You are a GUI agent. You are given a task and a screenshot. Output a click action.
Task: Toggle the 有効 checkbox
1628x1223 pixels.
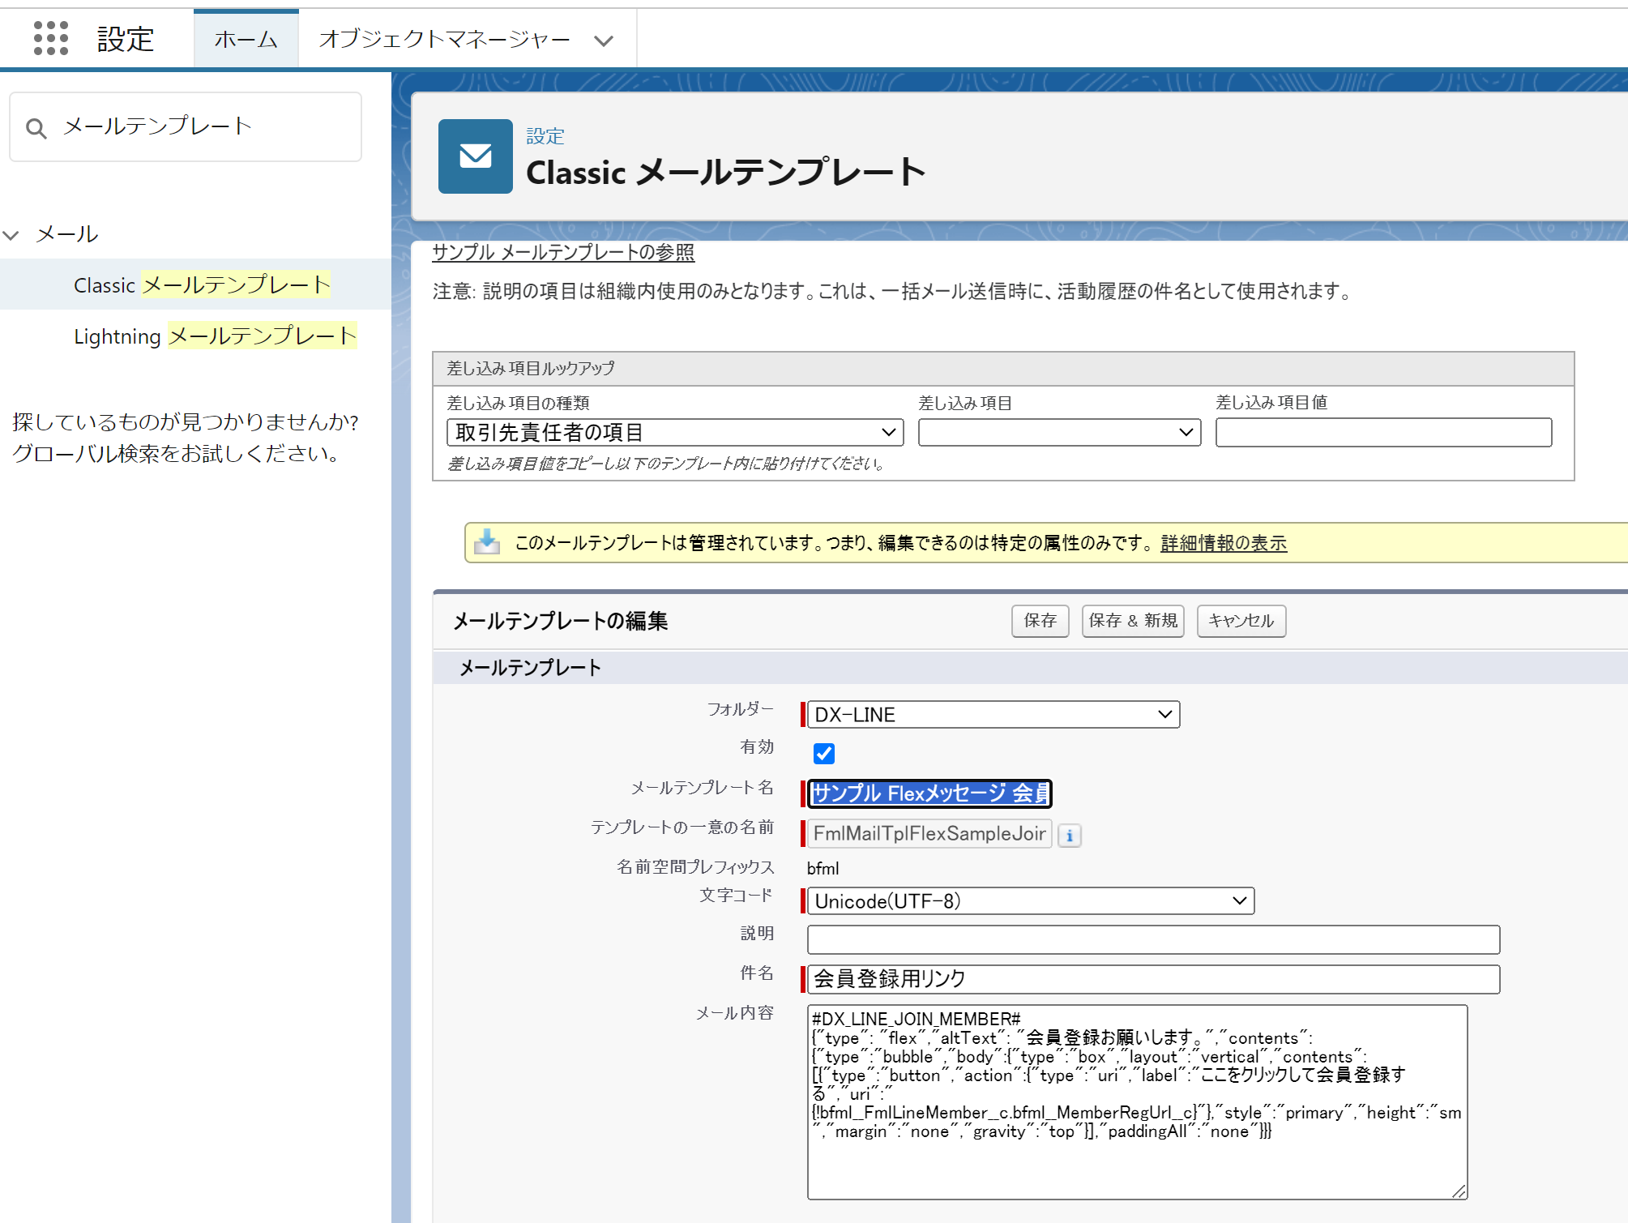click(823, 754)
